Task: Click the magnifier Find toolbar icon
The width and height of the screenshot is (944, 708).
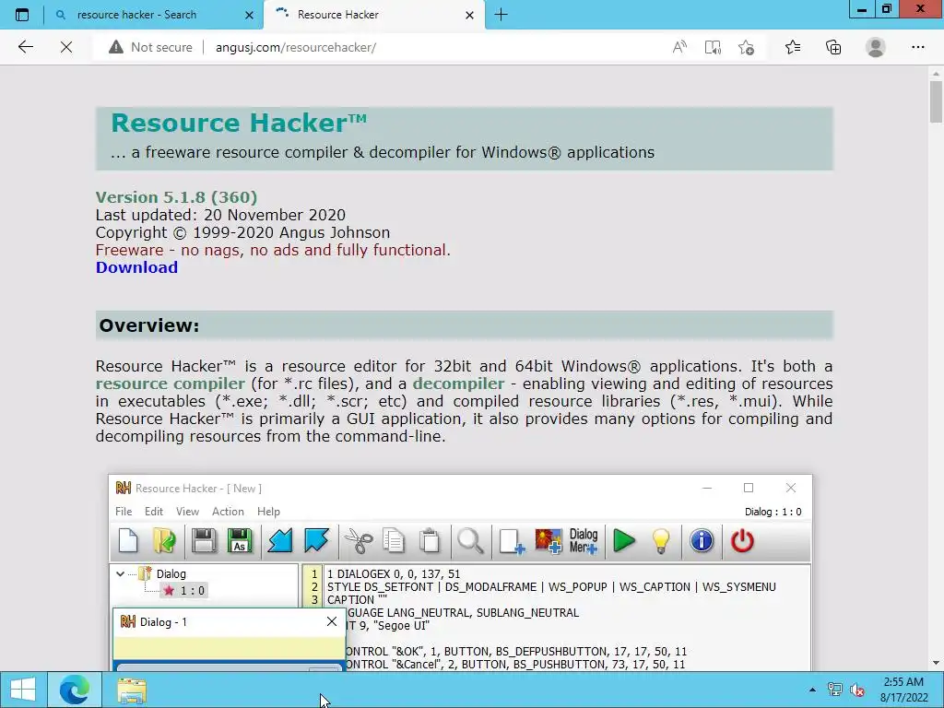Action: click(470, 540)
